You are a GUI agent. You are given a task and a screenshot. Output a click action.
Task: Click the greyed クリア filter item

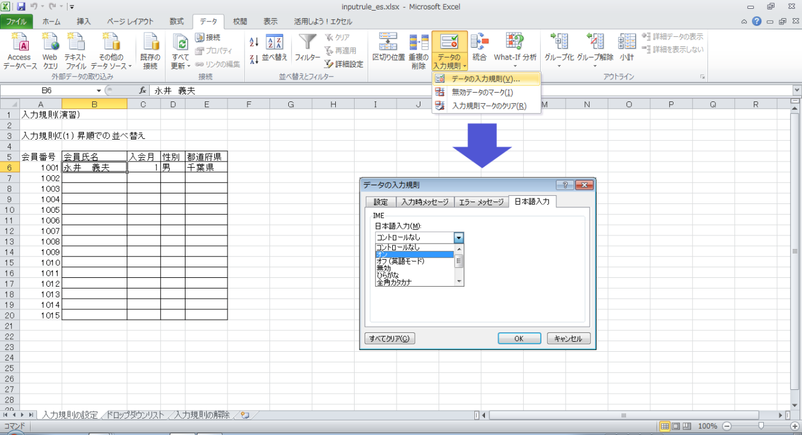(338, 38)
